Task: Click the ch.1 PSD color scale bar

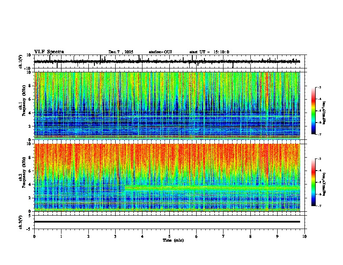Action: [x=314, y=111]
